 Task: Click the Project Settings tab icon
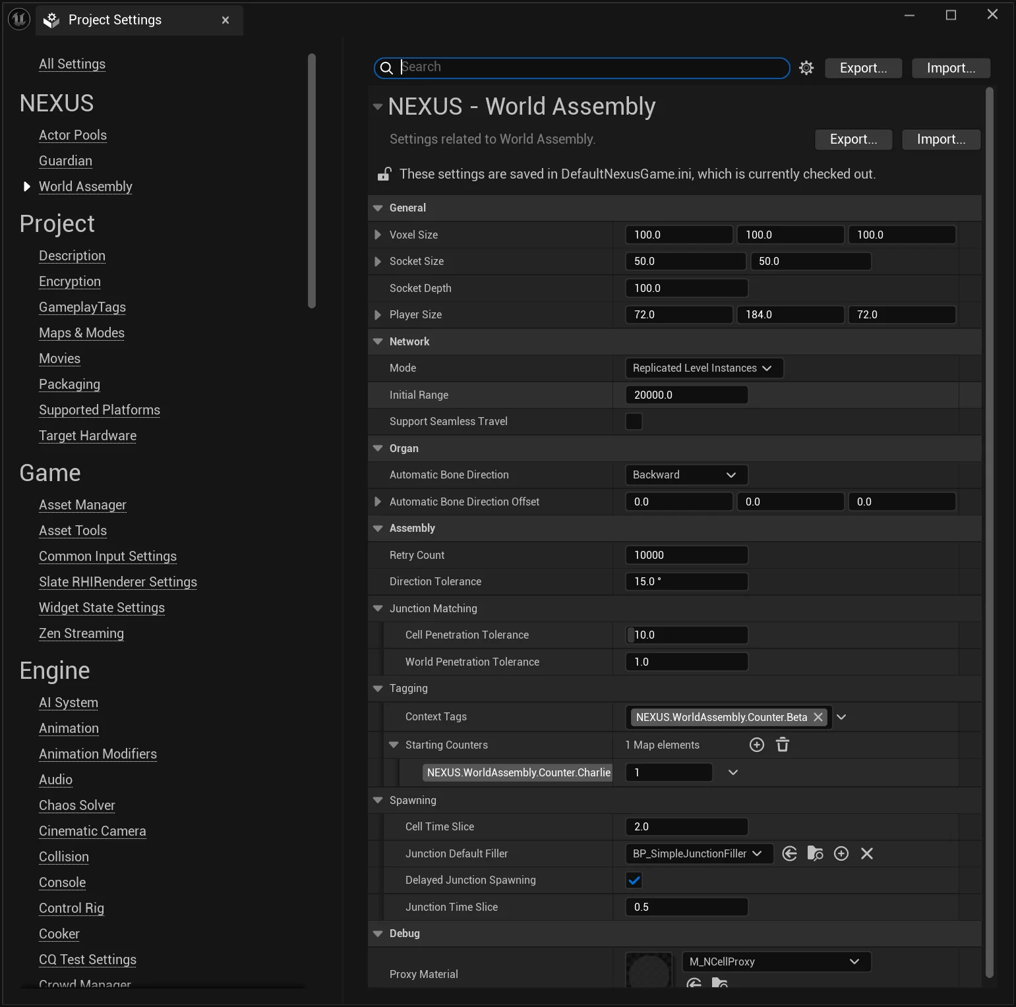coord(51,20)
